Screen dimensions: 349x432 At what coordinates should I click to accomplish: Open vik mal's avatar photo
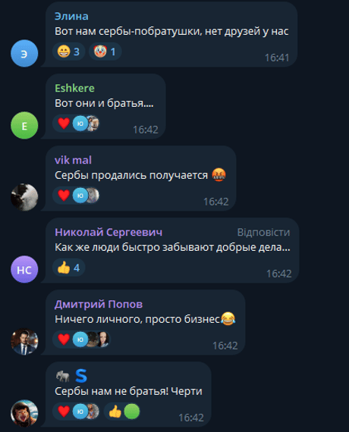(x=24, y=197)
